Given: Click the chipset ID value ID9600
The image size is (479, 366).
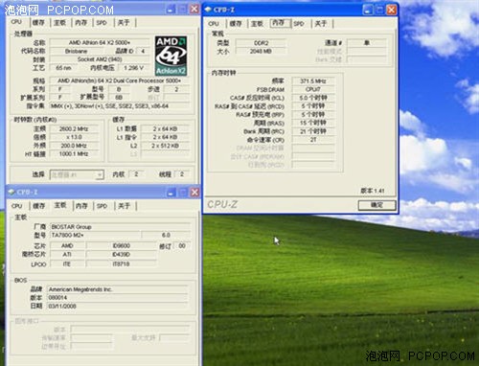Looking at the screenshot, I should [122, 245].
